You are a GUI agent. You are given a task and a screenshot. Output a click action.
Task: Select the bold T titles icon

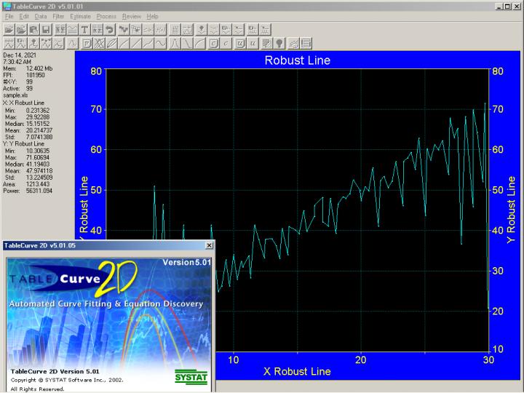pos(84,30)
